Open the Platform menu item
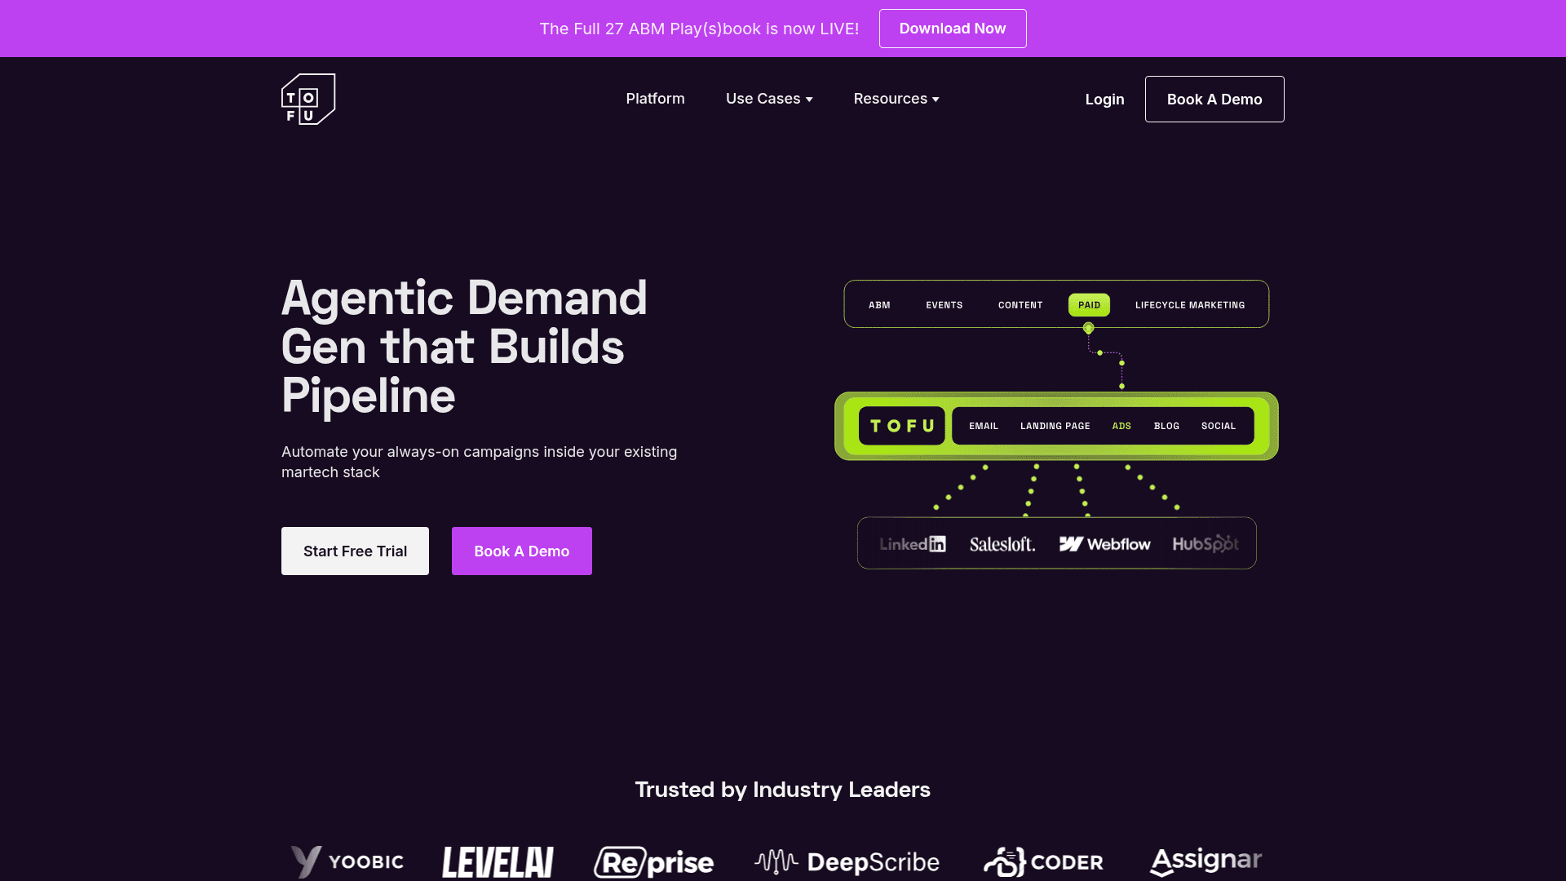 [x=655, y=99]
